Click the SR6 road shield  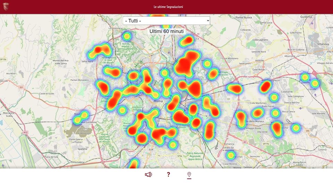pyautogui.click(x=307, y=131)
